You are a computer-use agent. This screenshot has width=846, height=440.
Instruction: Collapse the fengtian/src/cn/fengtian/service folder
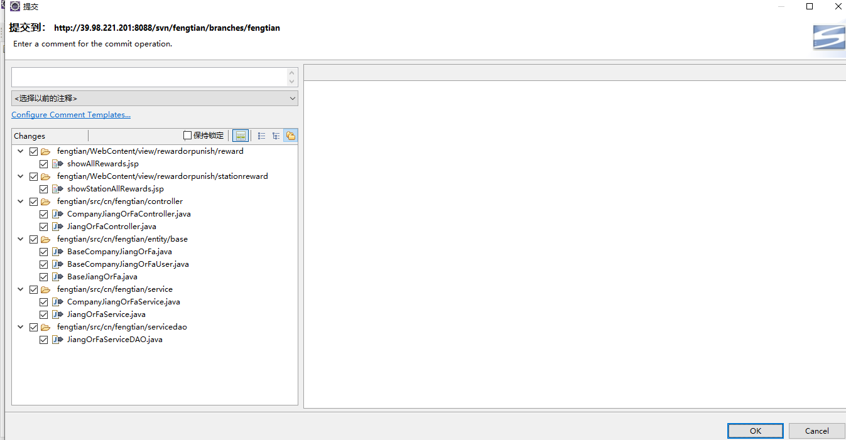click(21, 289)
